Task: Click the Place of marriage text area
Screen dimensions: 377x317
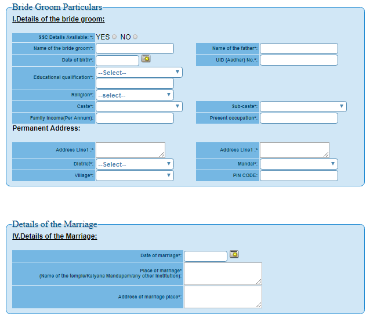Action: (223, 273)
